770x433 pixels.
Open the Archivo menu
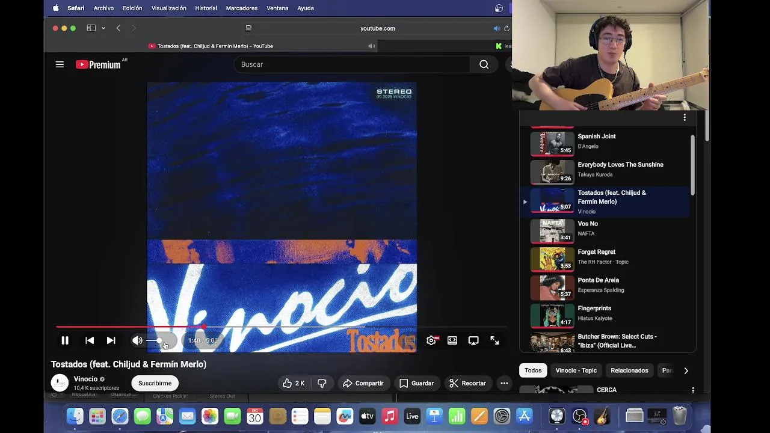point(103,8)
